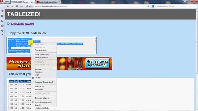Expand the Slovníky submenu

44,105
